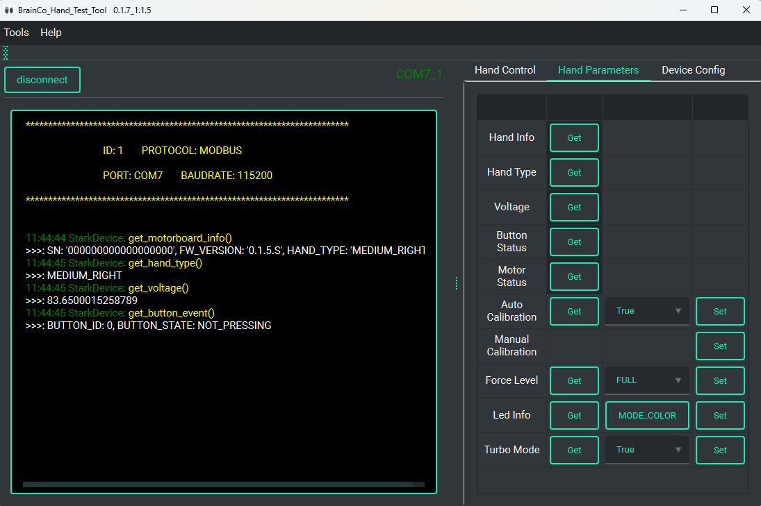Get the Hand Type value
The width and height of the screenshot is (761, 506).
click(x=574, y=172)
